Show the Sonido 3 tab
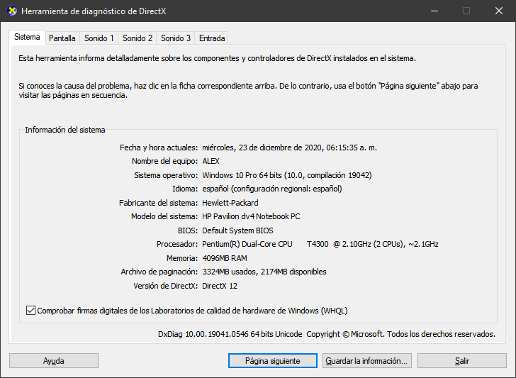The width and height of the screenshot is (516, 378). [x=176, y=38]
